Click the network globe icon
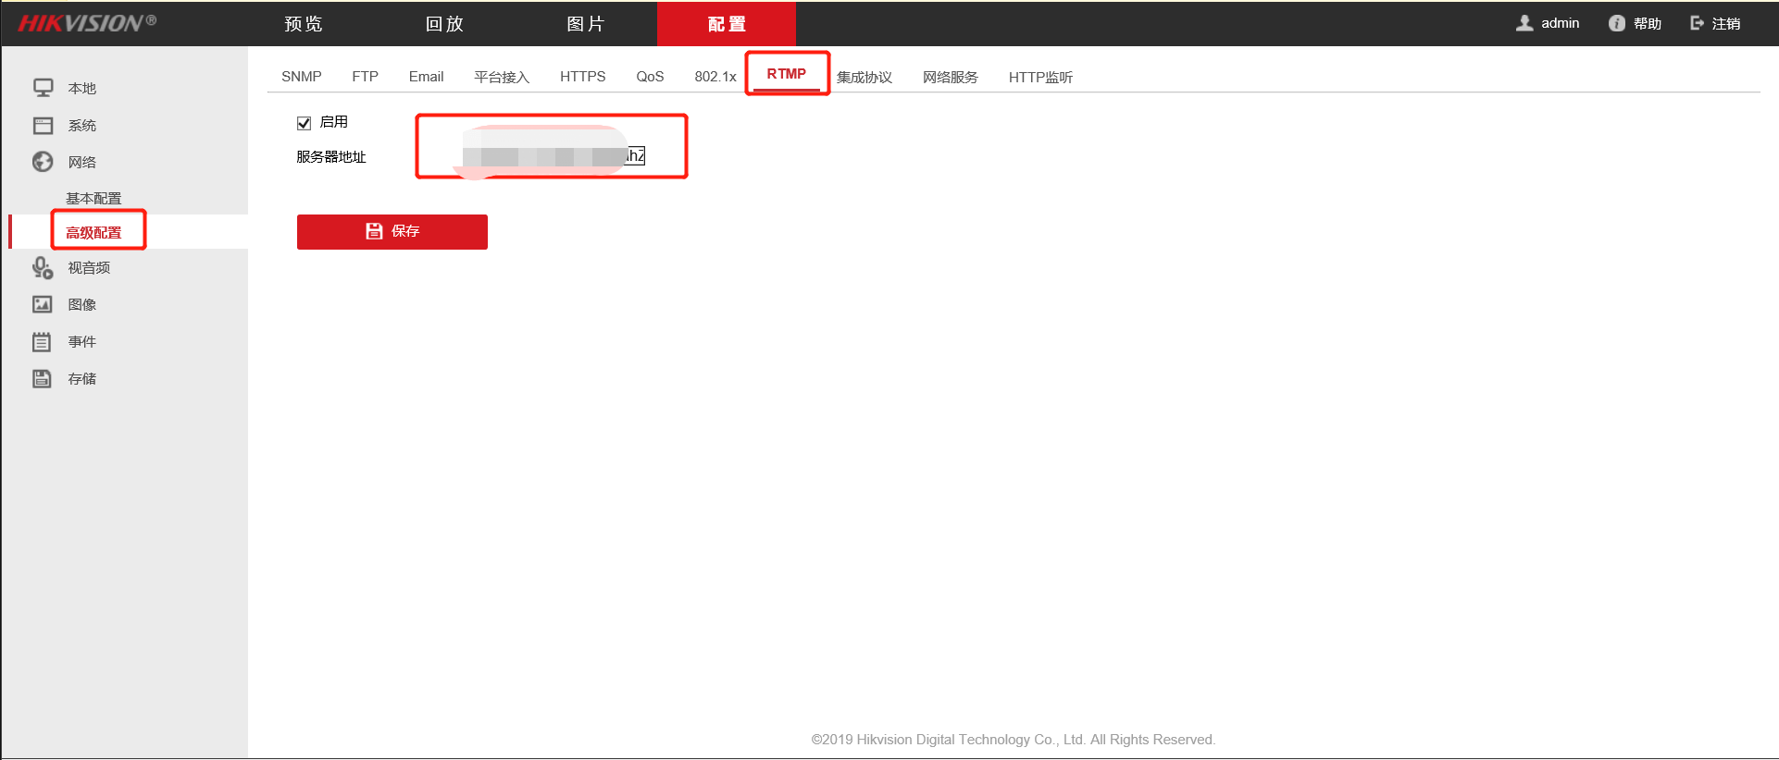The width and height of the screenshot is (1779, 760). [43, 162]
